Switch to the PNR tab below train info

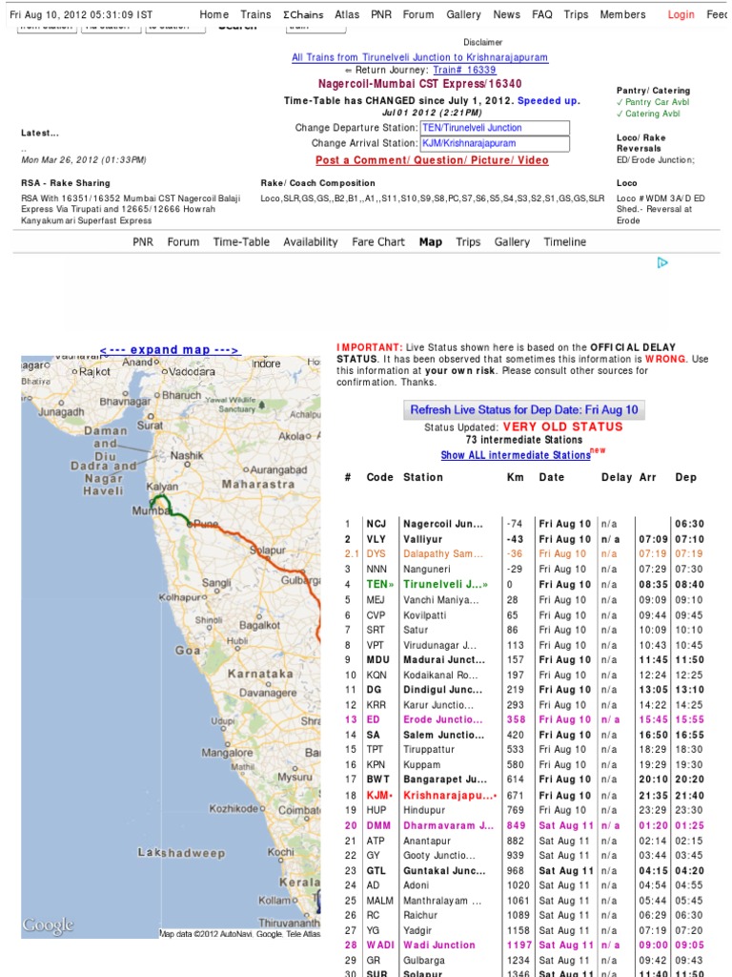coord(143,241)
